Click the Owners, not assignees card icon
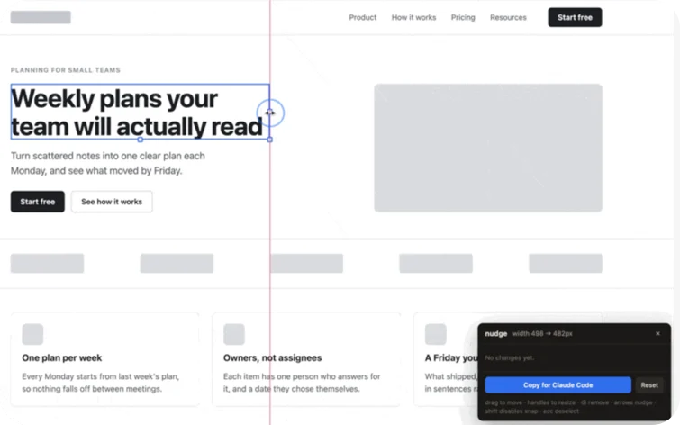The height and width of the screenshot is (425, 680). pos(234,334)
